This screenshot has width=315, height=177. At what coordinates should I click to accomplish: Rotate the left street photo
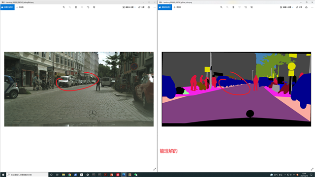88,7
